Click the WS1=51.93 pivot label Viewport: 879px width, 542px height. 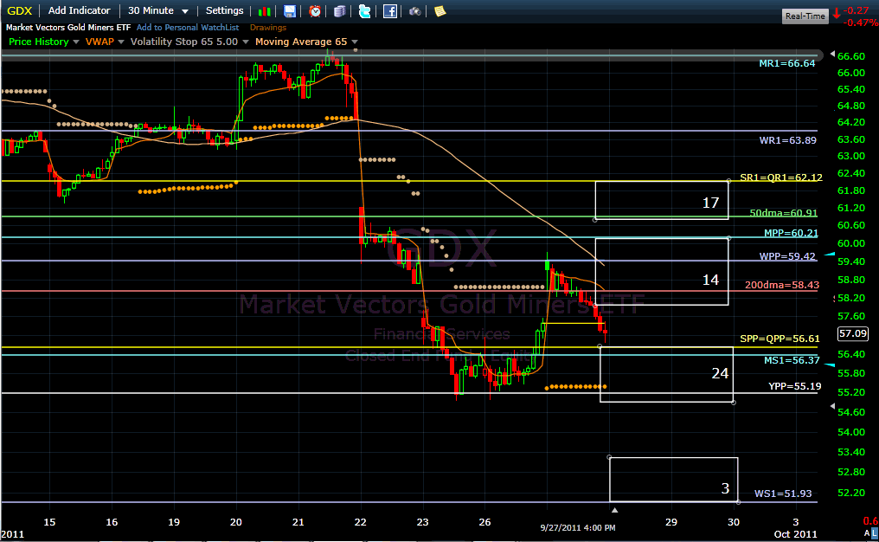click(783, 494)
